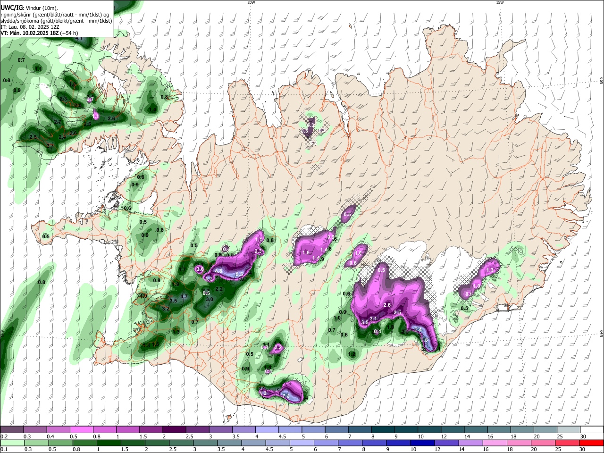604x453 pixels.
Task: Select the '4.7' precipitation value on map
Action: (x=185, y=297)
